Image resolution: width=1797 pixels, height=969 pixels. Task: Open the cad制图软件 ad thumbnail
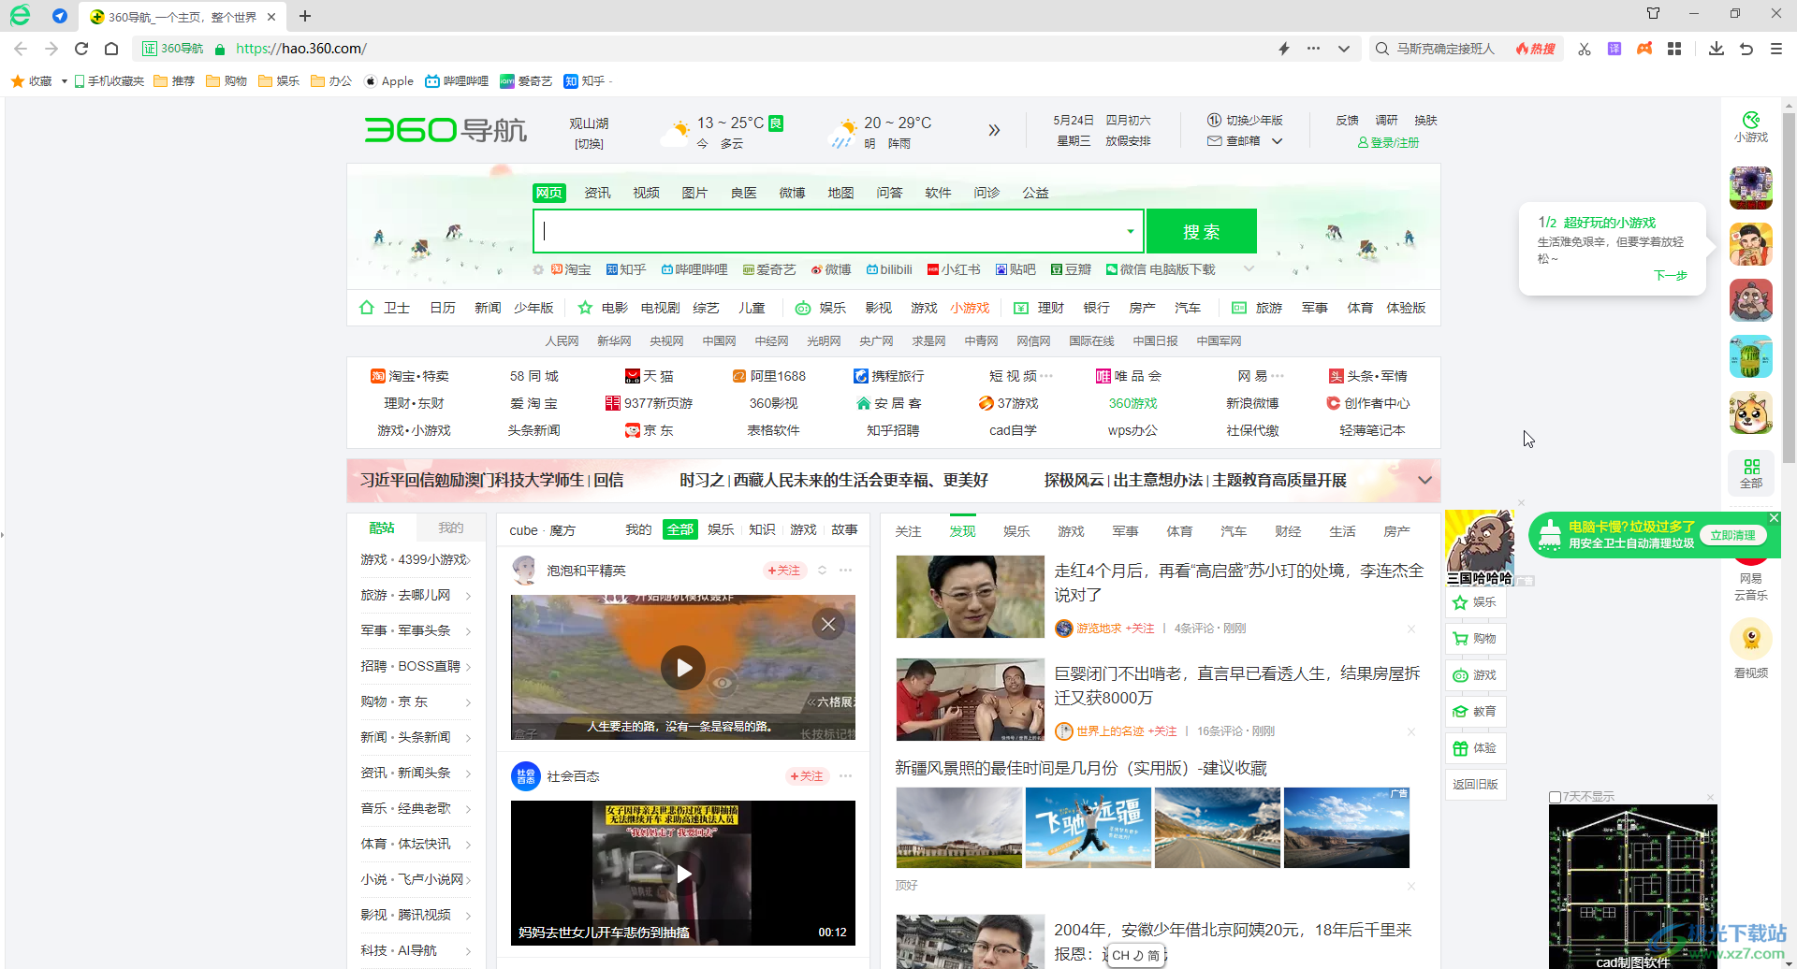pyautogui.click(x=1632, y=885)
